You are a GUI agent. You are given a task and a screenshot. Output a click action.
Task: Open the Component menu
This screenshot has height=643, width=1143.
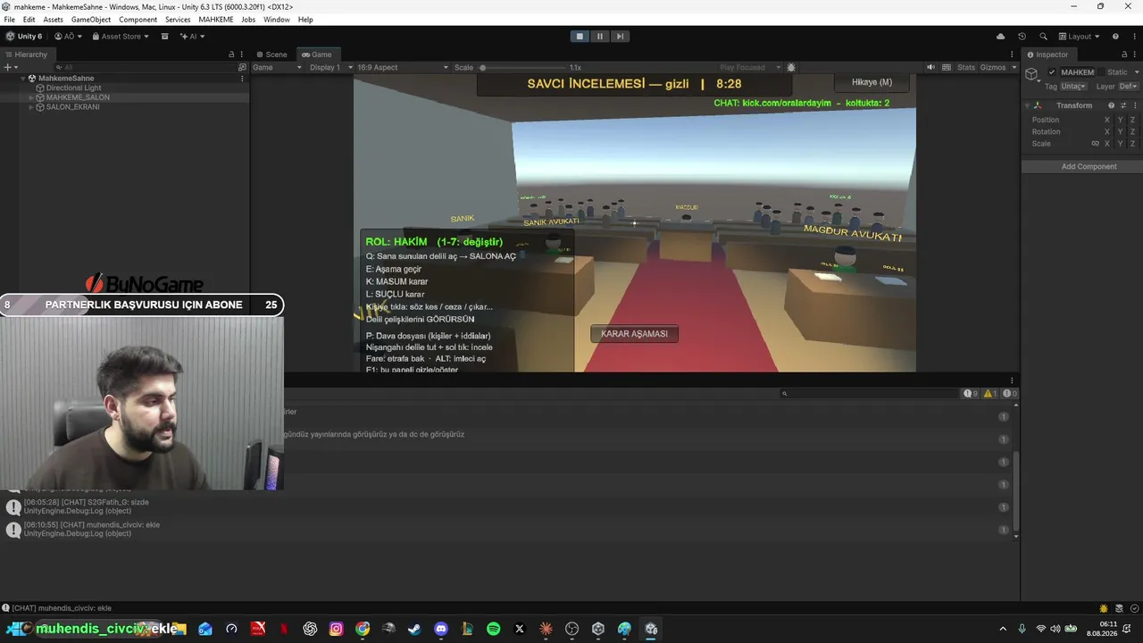138,20
